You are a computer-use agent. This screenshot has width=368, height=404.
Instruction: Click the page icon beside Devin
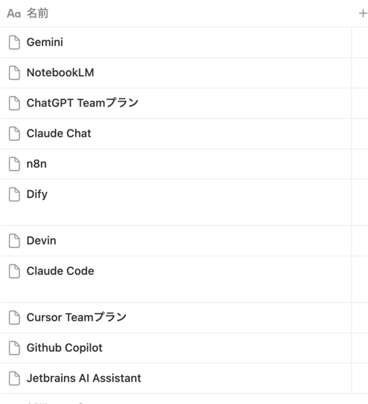pyautogui.click(x=15, y=240)
